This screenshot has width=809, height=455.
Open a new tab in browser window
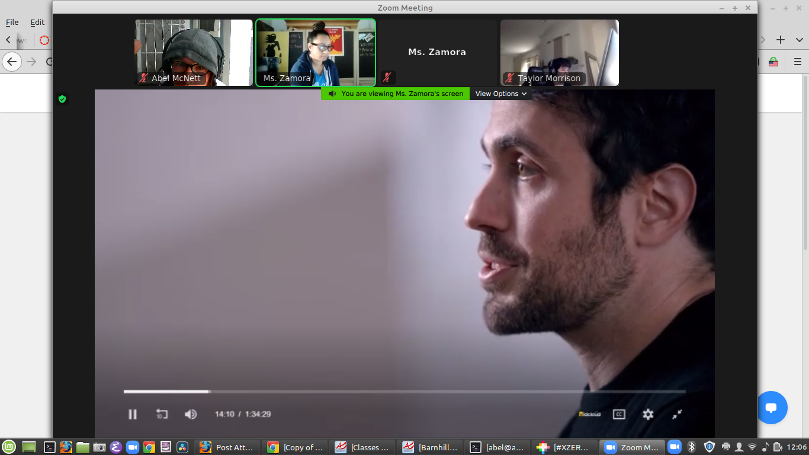pos(781,40)
